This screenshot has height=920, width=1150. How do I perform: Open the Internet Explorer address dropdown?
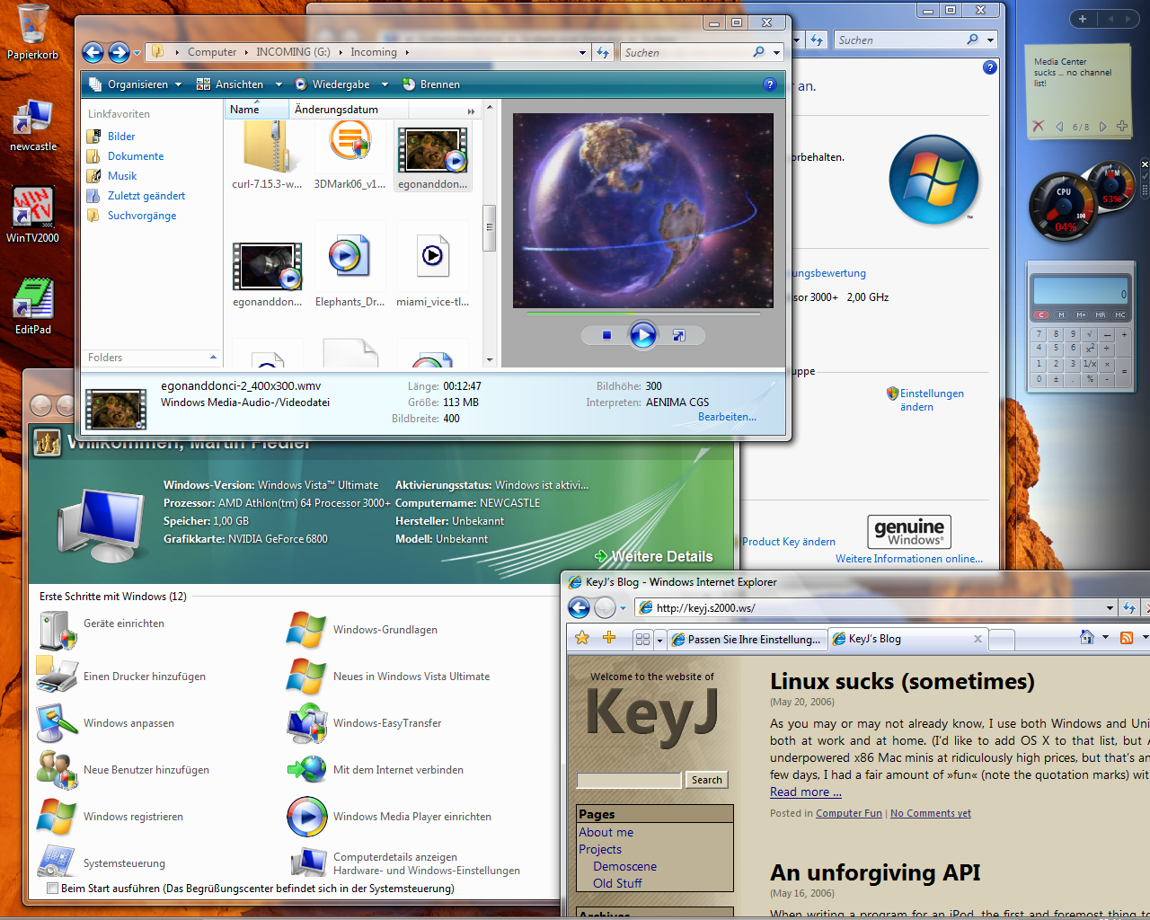point(1110,608)
